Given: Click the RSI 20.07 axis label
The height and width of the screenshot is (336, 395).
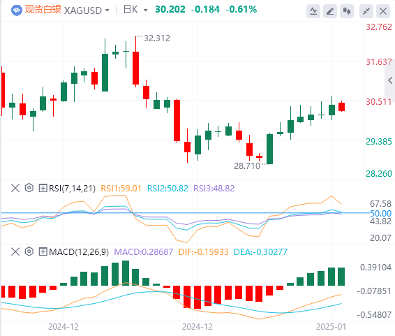Looking at the screenshot, I should point(380,238).
